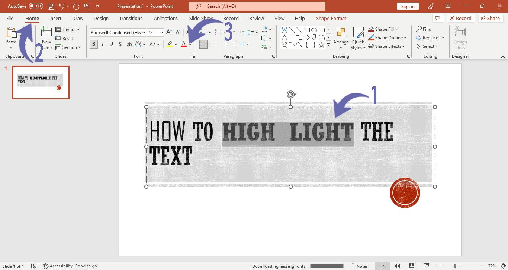Click the Reset slide button
Screen dimensions: 508x270
(64, 39)
